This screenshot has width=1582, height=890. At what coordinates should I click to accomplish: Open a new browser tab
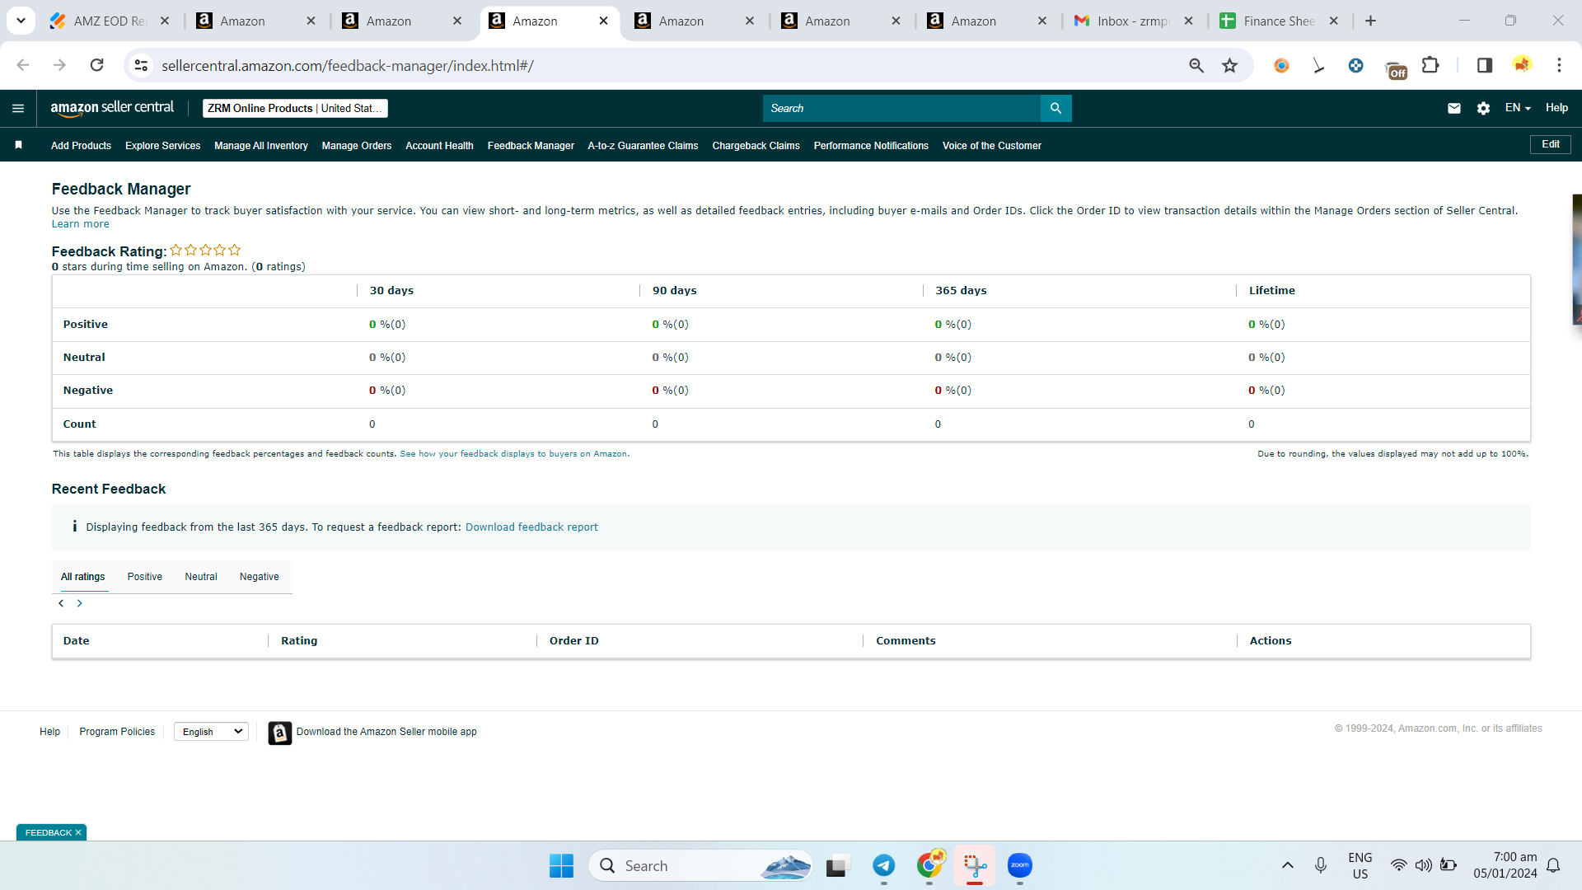[1370, 21]
